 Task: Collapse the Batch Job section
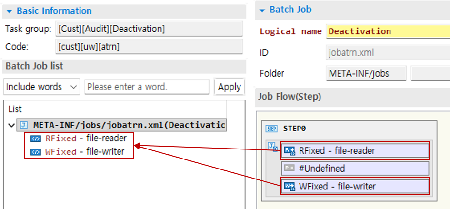tap(262, 10)
